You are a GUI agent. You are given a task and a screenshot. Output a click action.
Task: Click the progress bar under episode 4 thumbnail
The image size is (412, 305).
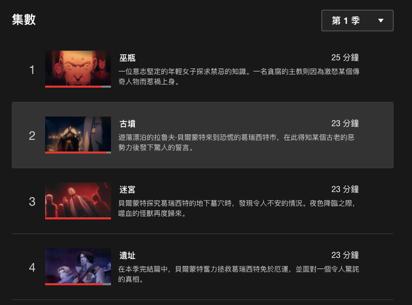pyautogui.click(x=78, y=284)
